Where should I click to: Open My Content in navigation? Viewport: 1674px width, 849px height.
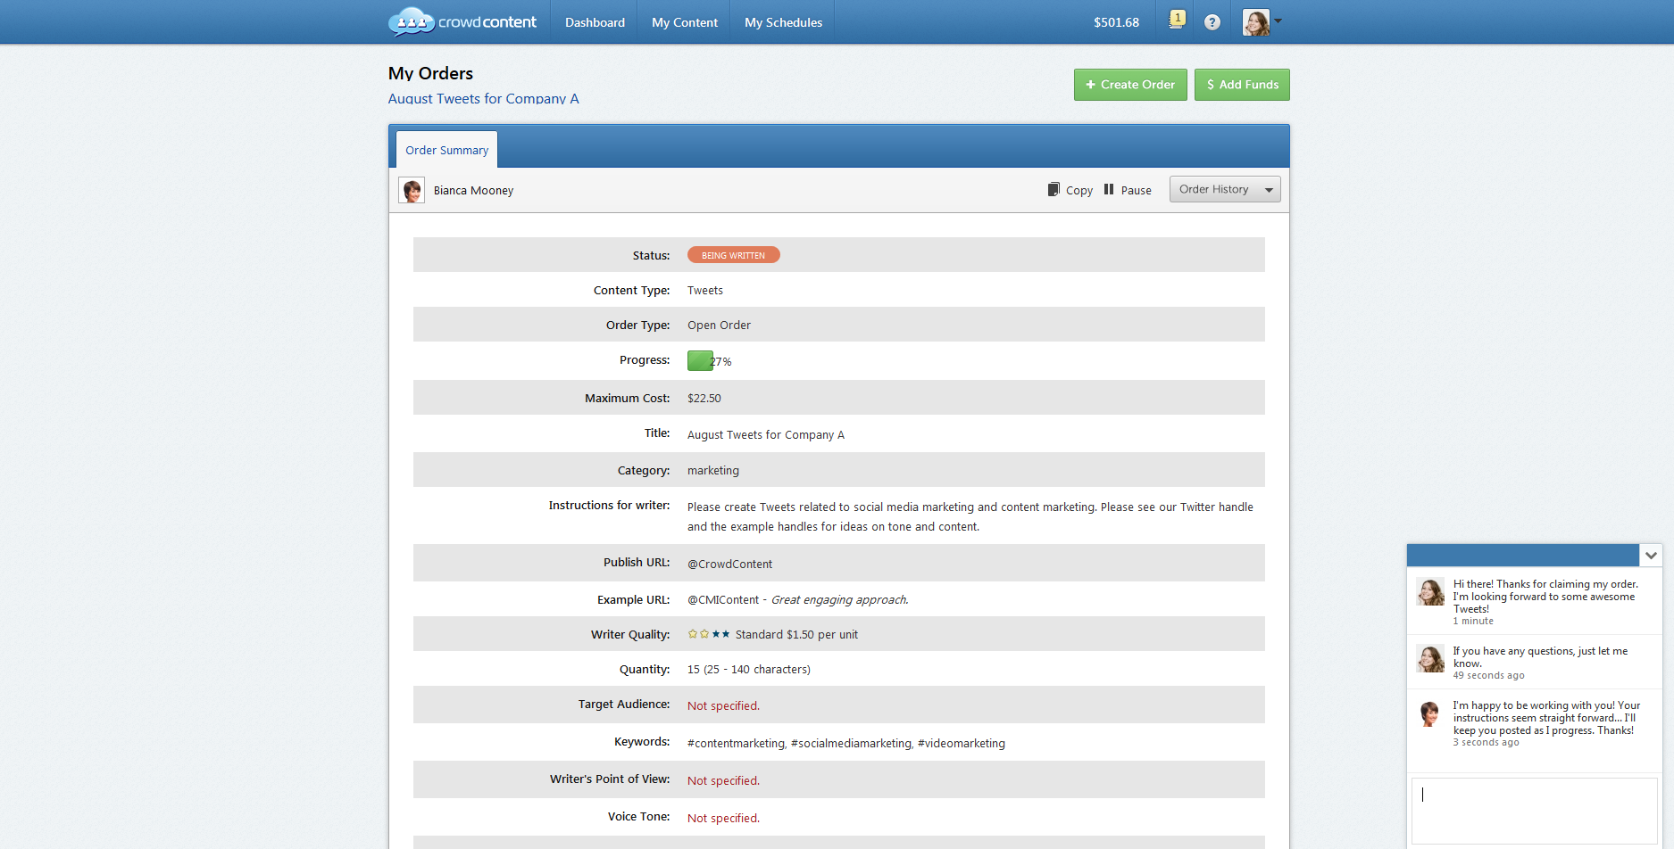(684, 22)
